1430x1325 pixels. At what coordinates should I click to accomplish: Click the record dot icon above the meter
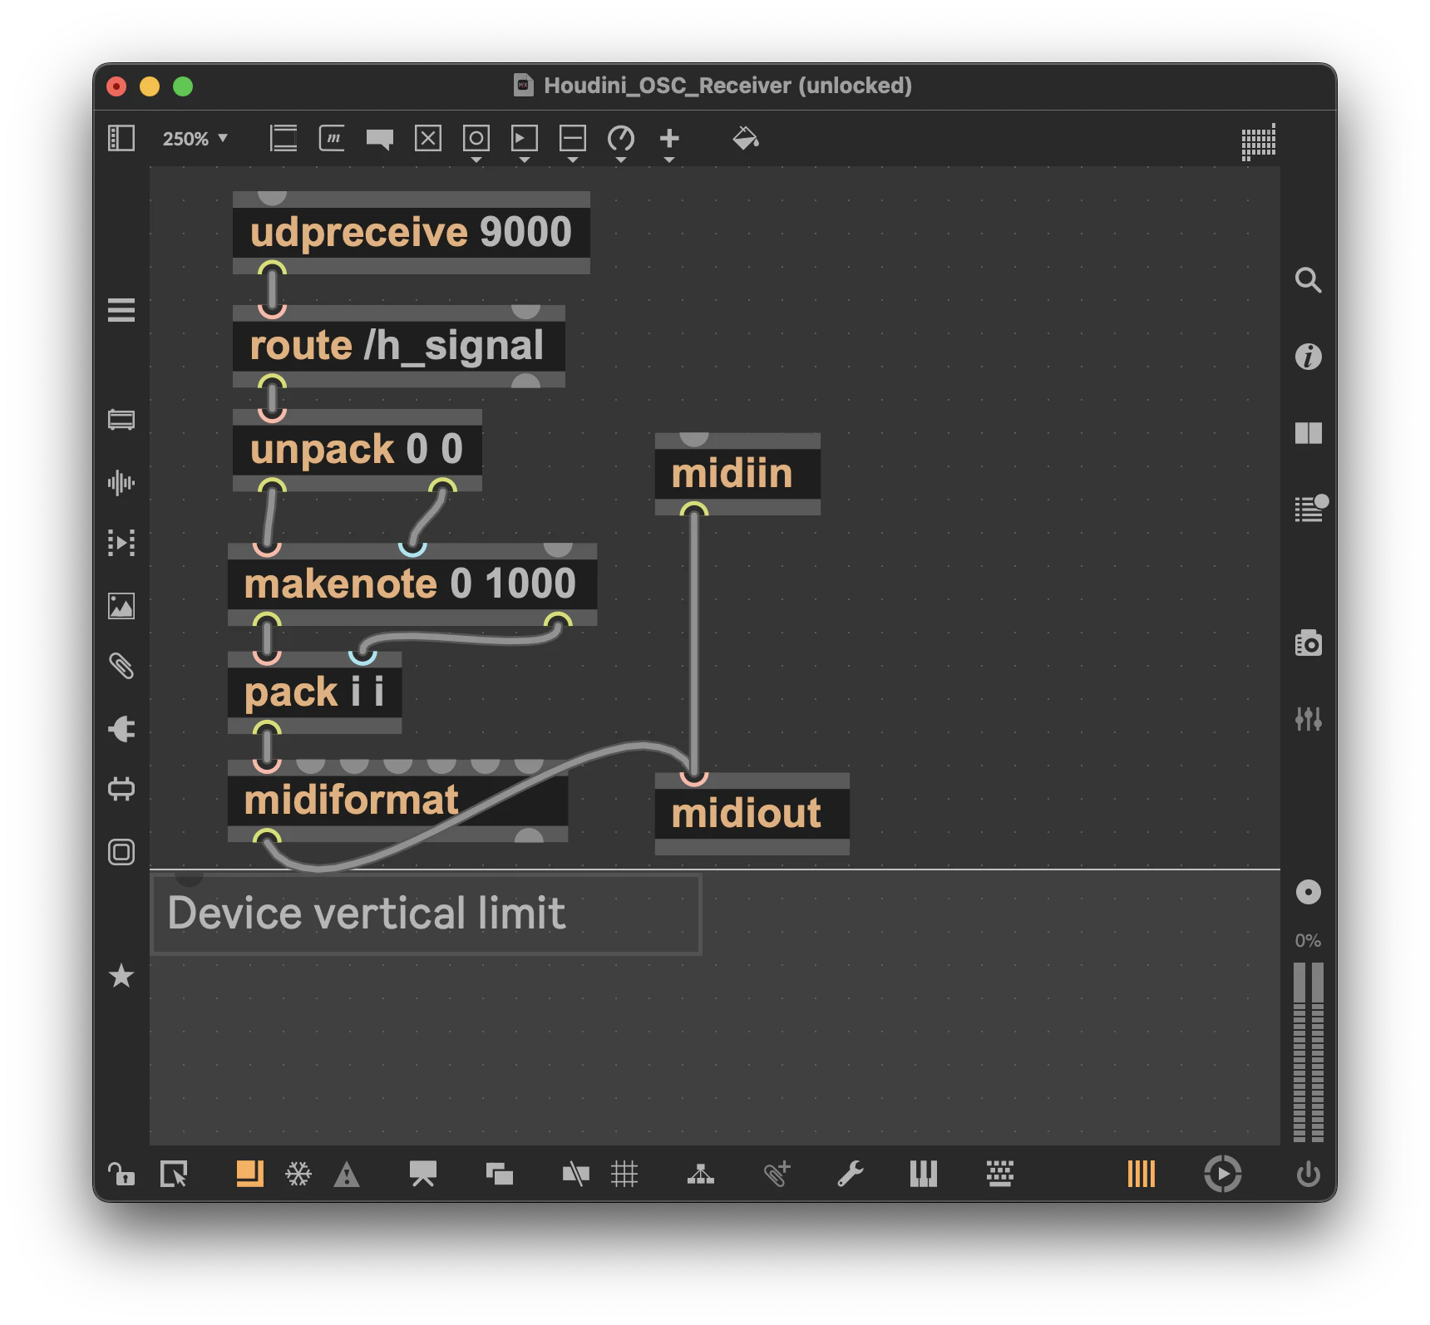click(x=1309, y=892)
